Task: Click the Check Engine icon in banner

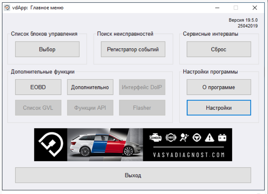Action: pyautogui.click(x=155, y=137)
